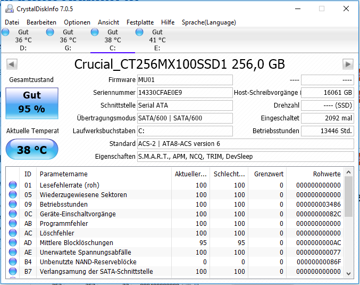Click status dot for Programmfehler

pos(13,223)
